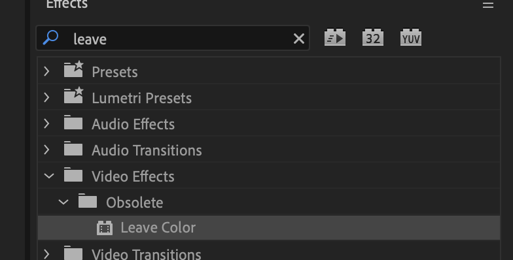Click the Lumetri Presets star folder icon

pos(73,95)
